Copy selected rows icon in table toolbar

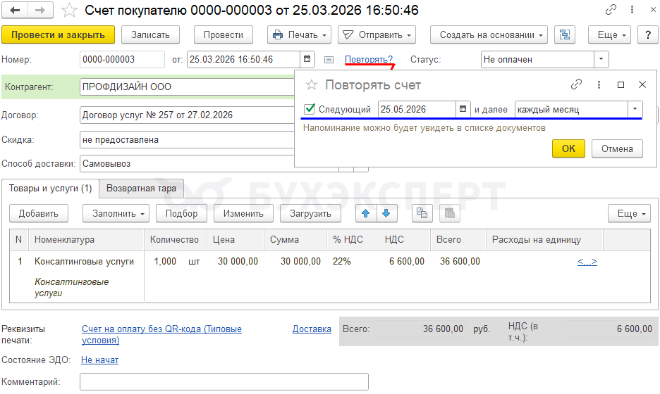(x=422, y=213)
